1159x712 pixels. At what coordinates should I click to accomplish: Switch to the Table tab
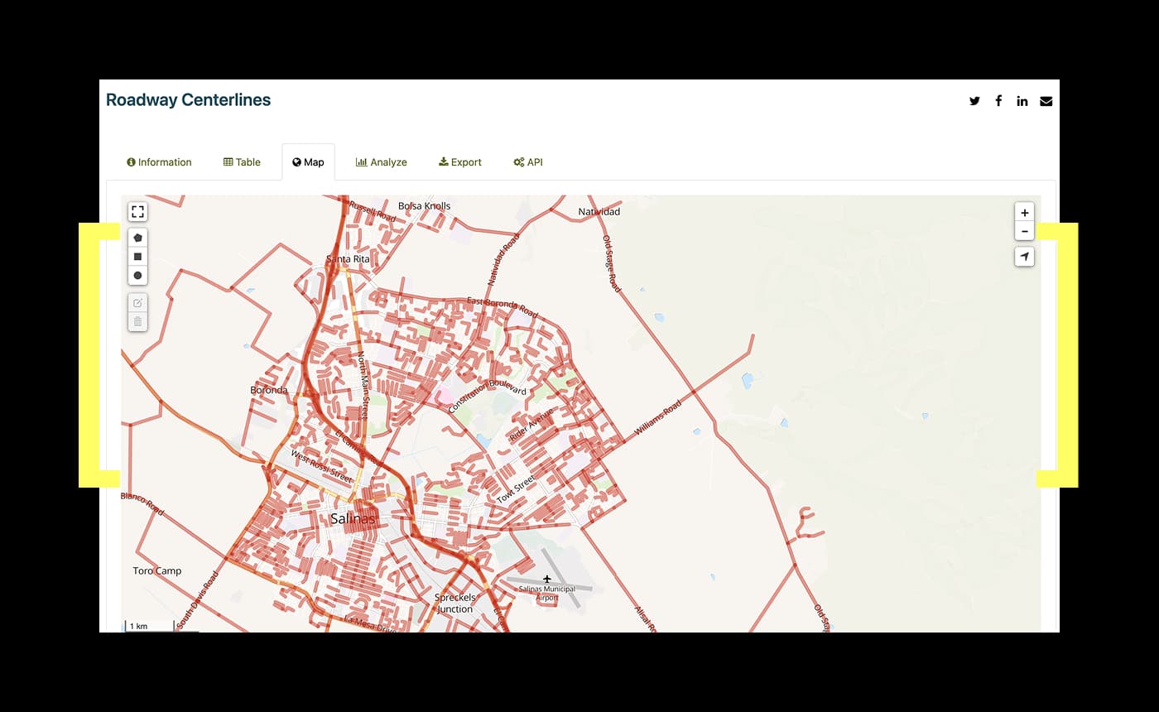(242, 162)
